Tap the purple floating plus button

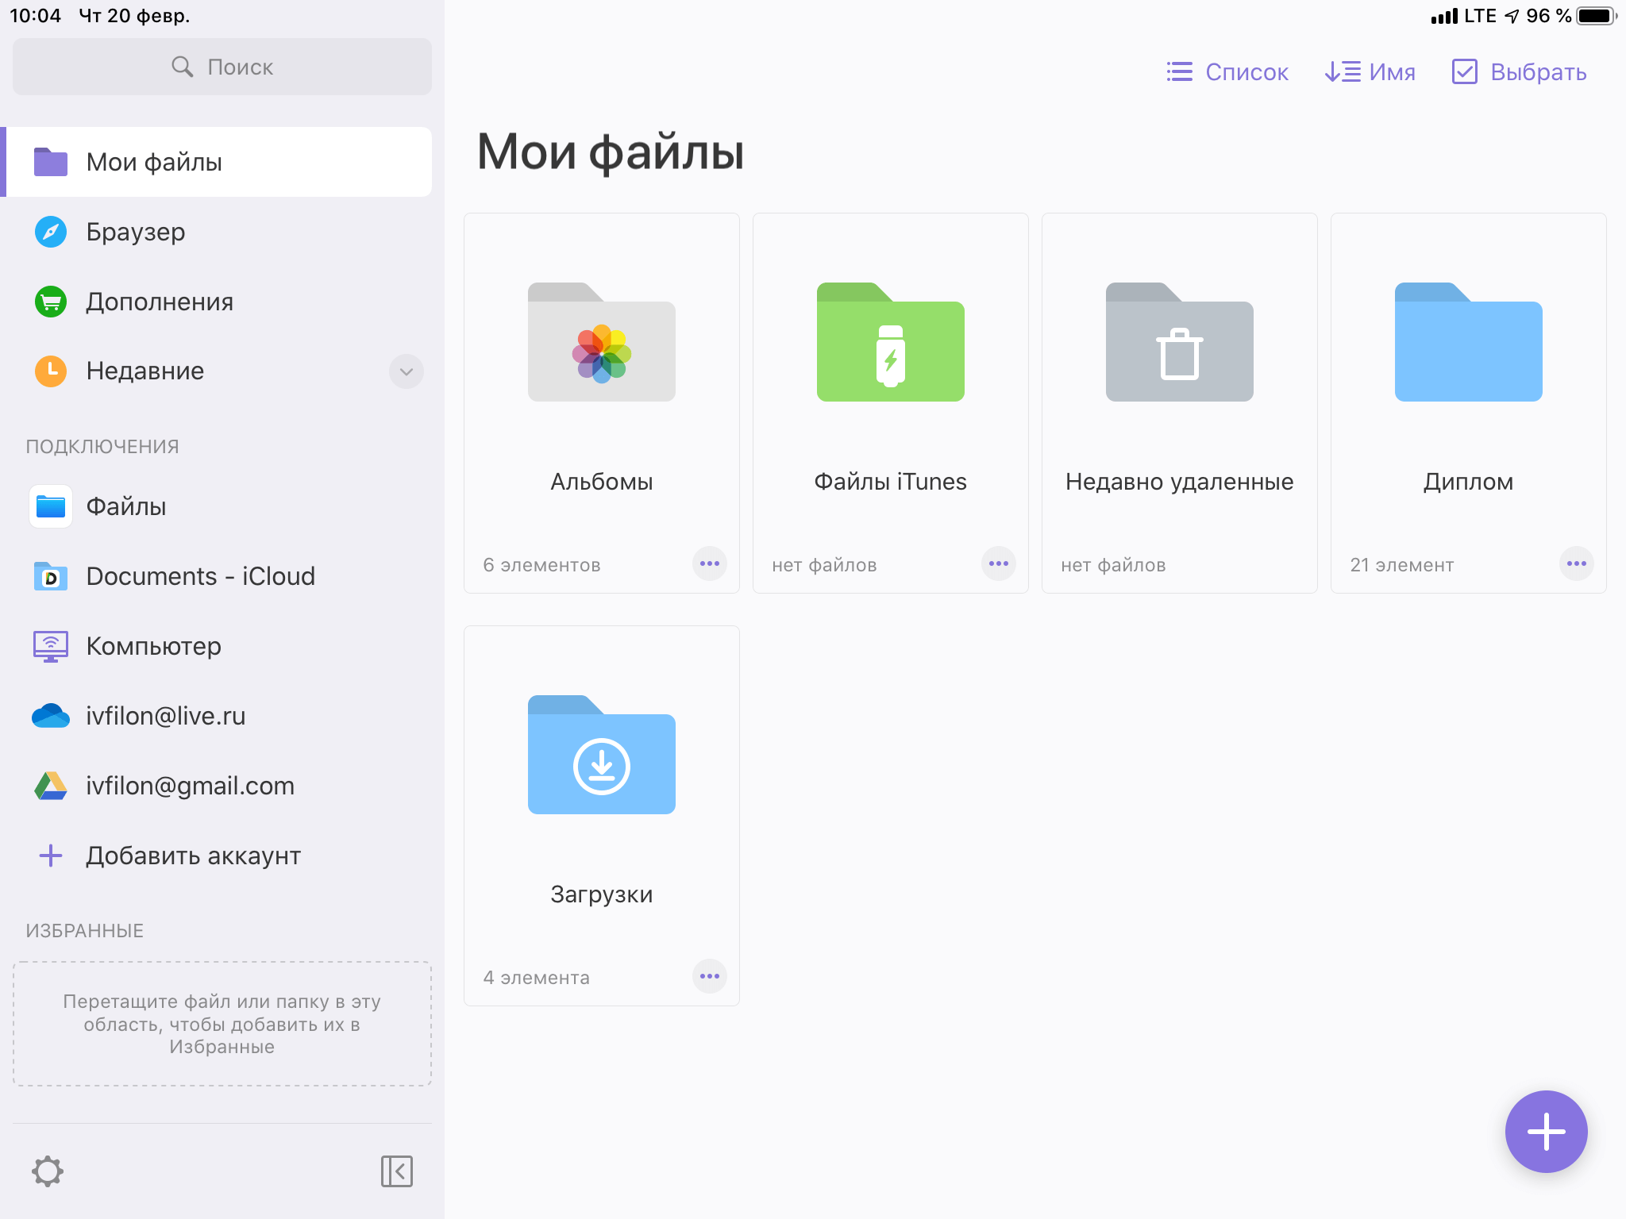coord(1546,1132)
